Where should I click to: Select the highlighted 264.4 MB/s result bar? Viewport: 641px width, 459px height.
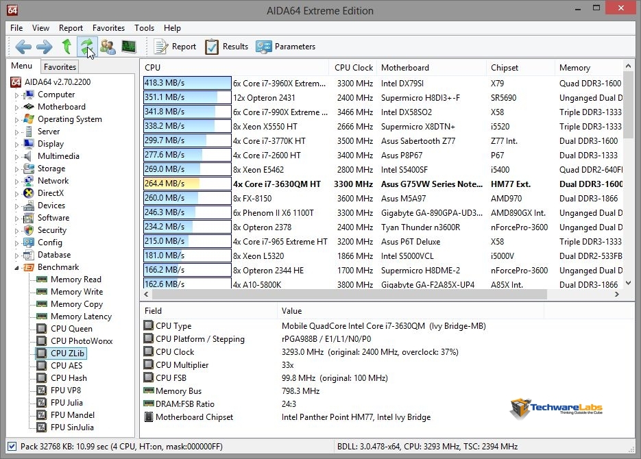pos(187,184)
